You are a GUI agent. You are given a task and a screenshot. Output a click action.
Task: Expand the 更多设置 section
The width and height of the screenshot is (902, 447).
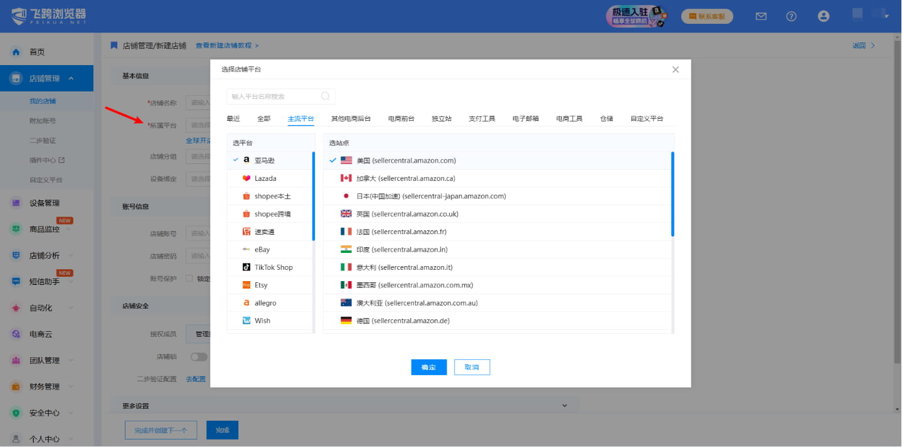click(x=565, y=406)
